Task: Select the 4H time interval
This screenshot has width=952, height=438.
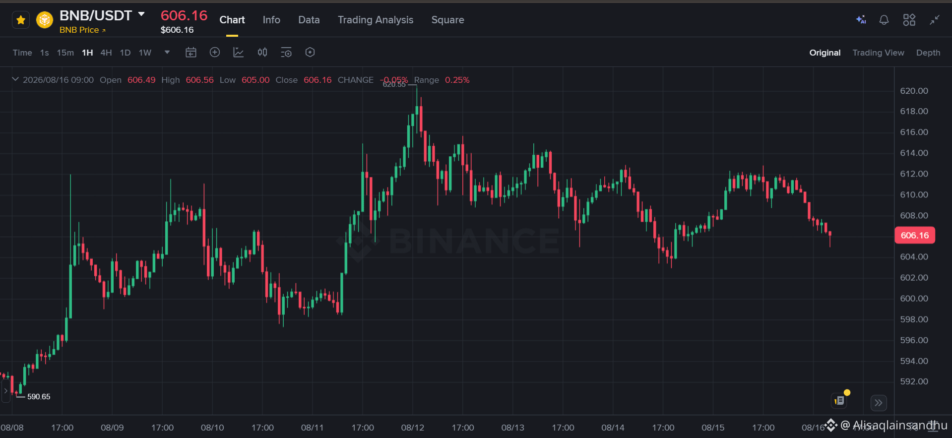Action: pyautogui.click(x=106, y=53)
